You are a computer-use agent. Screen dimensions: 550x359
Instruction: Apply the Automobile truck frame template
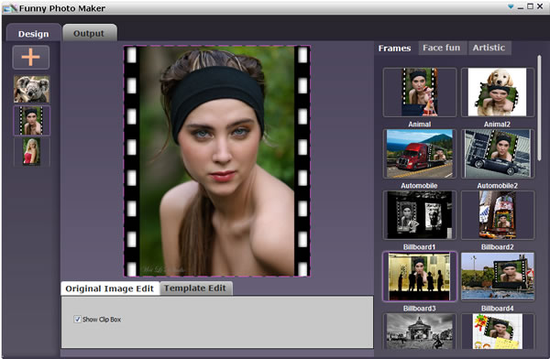click(x=420, y=154)
